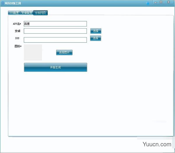Viewport: 175px width, 153px height.
Task: Start generation with the 开始生成 button
Action: pyautogui.click(x=55, y=67)
